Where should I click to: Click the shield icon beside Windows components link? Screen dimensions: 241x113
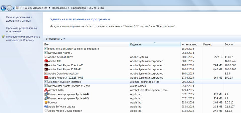click(3, 37)
